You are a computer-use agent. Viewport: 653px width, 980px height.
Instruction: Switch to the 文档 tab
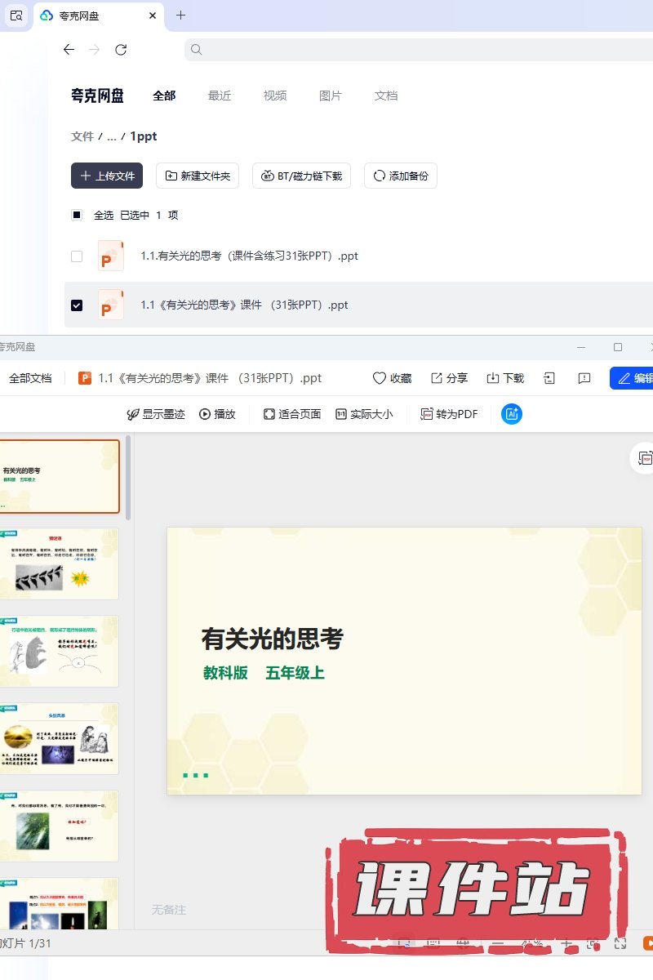[x=386, y=96]
